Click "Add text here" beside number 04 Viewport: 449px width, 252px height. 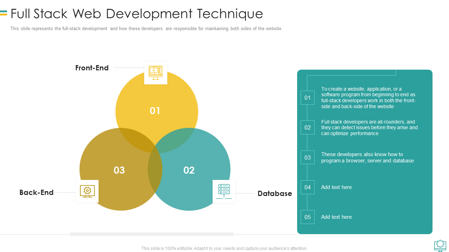[336, 187]
